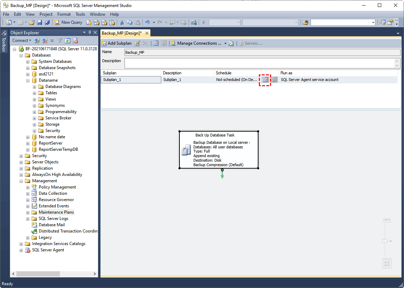This screenshot has height=288, width=404.
Task: Click the Analysis Services DMX Query icon
Action: click(104, 22)
